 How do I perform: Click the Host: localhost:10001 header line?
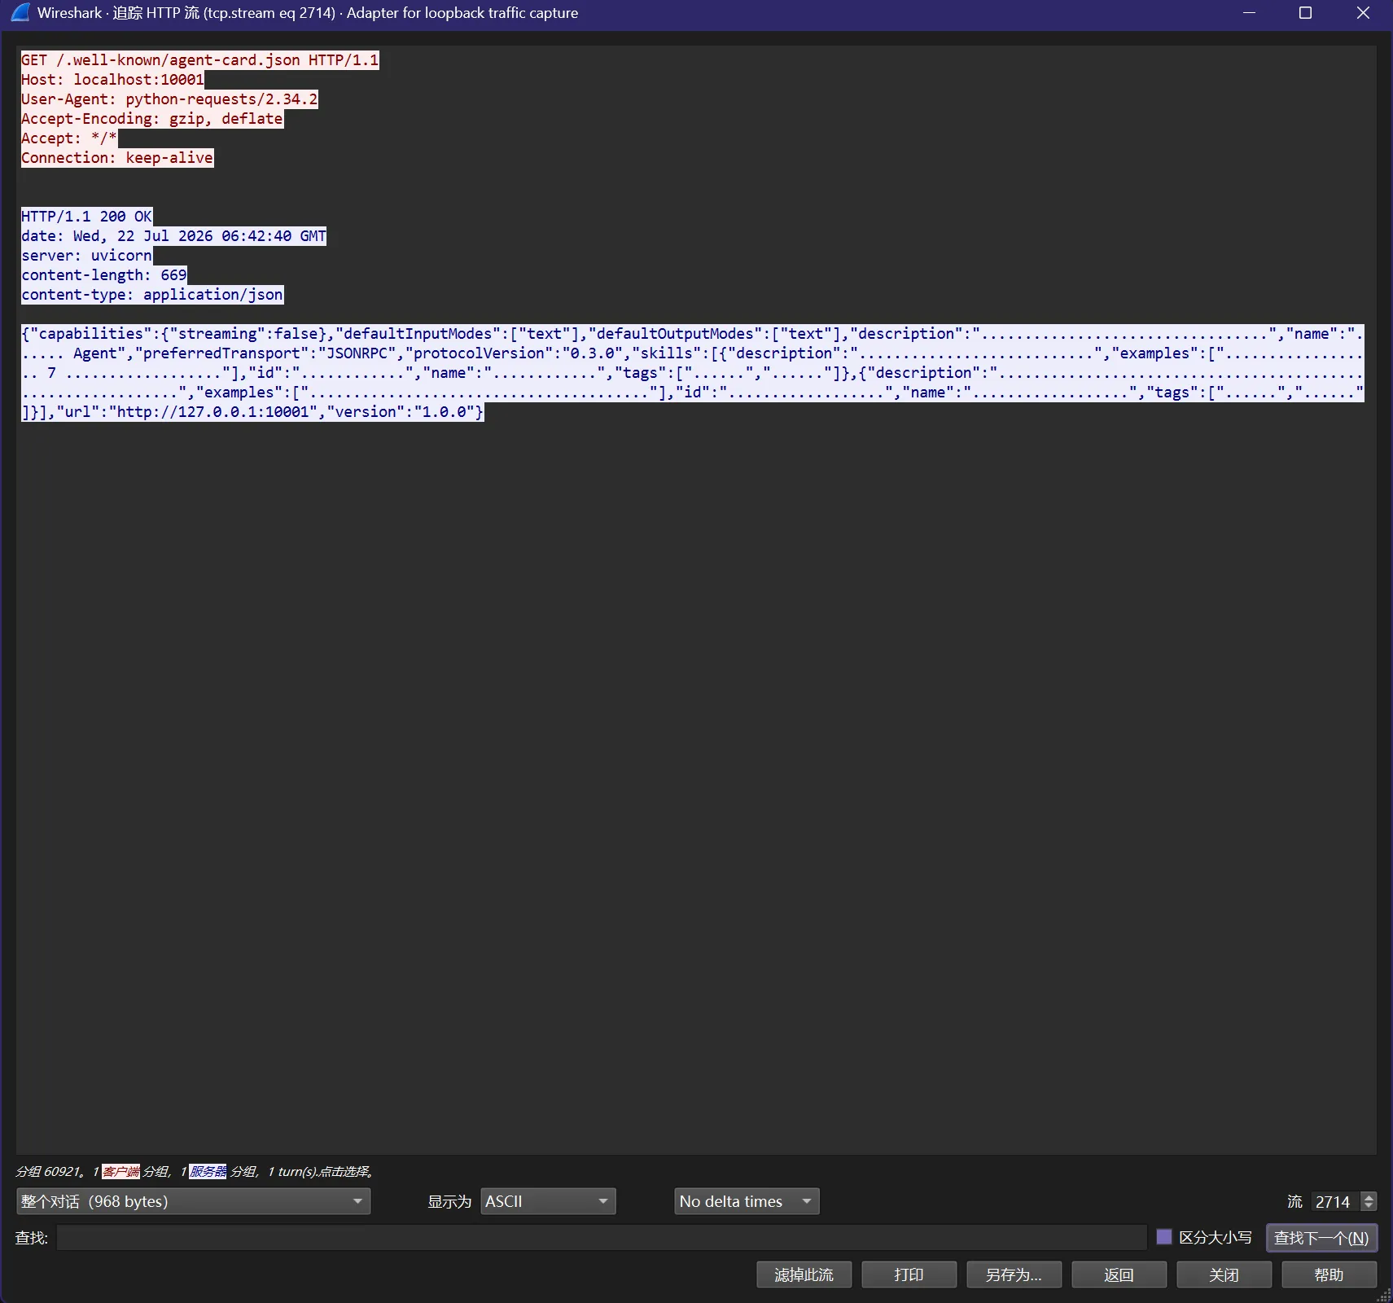(112, 80)
